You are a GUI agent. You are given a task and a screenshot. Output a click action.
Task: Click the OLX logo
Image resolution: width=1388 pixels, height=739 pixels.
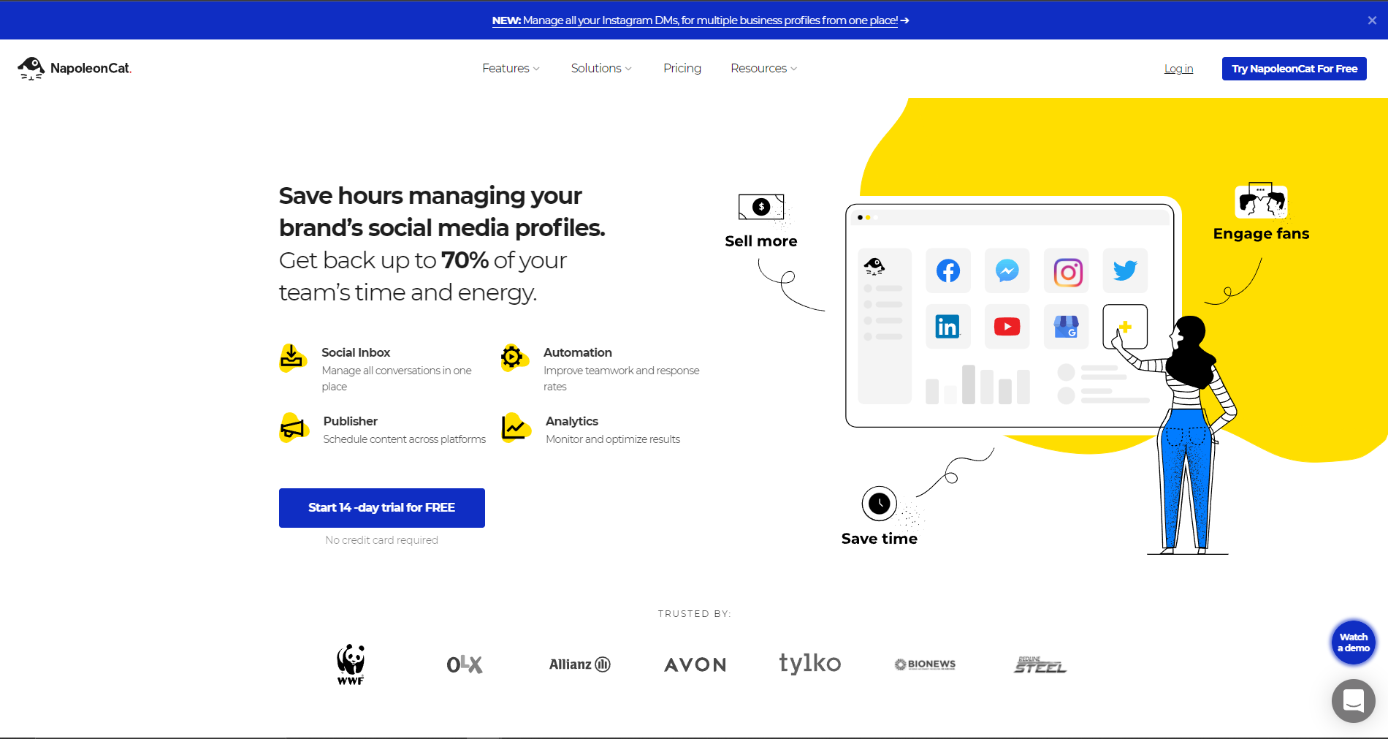(465, 664)
